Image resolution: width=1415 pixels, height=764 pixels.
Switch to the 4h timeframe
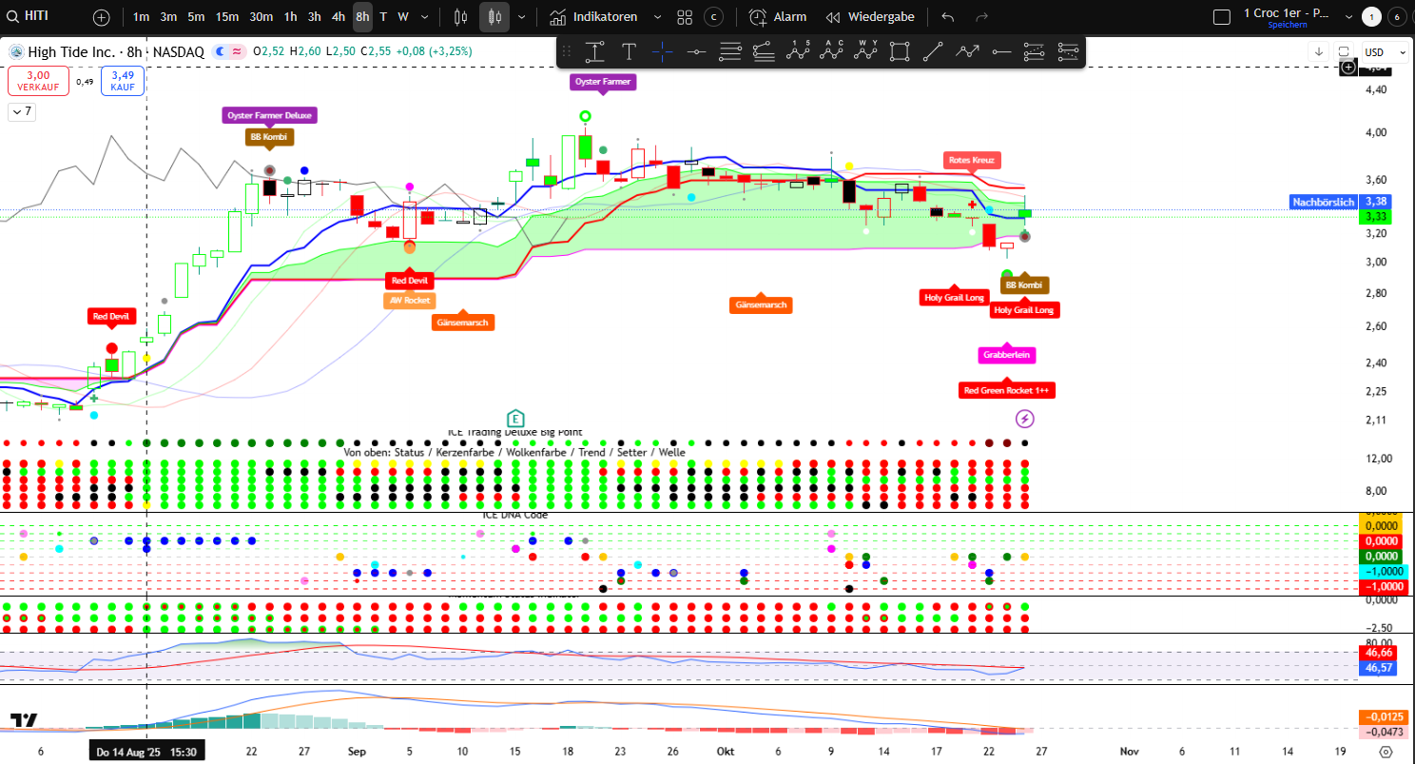click(x=339, y=17)
